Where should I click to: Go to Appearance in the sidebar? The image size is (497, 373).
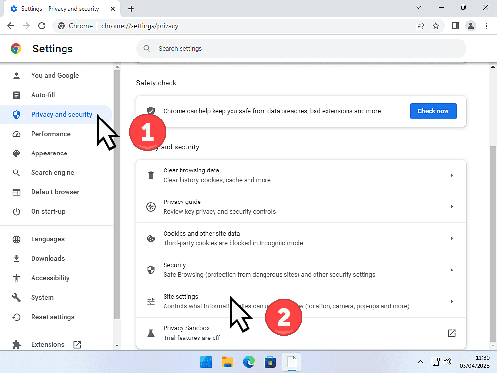click(x=49, y=153)
